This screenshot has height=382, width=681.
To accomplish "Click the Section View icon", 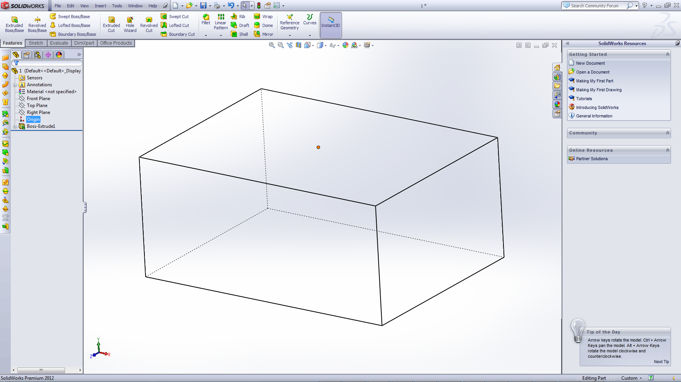I will [298, 45].
